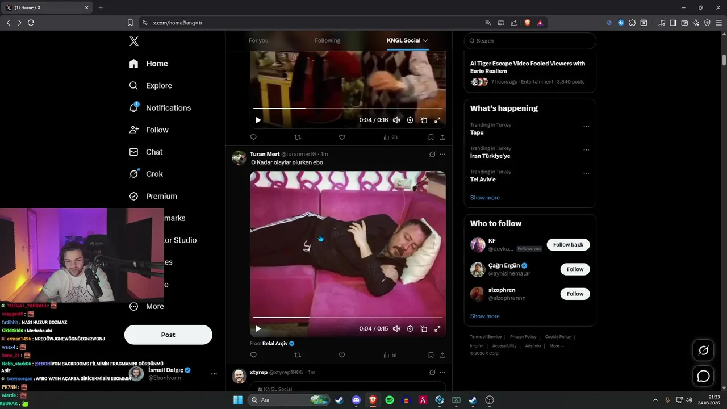Open options for Tel Aviv'e trend
The height and width of the screenshot is (409, 727).
[586, 173]
